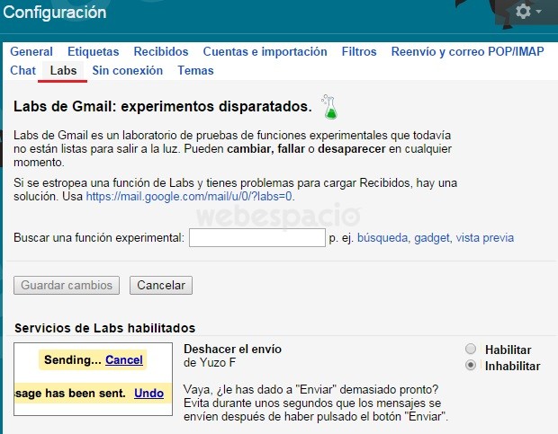Select Habilitar for Deshacer el envío
558x434 pixels.
click(471, 350)
